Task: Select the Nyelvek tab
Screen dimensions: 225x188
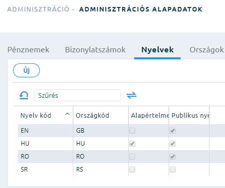Action: pyautogui.click(x=158, y=50)
